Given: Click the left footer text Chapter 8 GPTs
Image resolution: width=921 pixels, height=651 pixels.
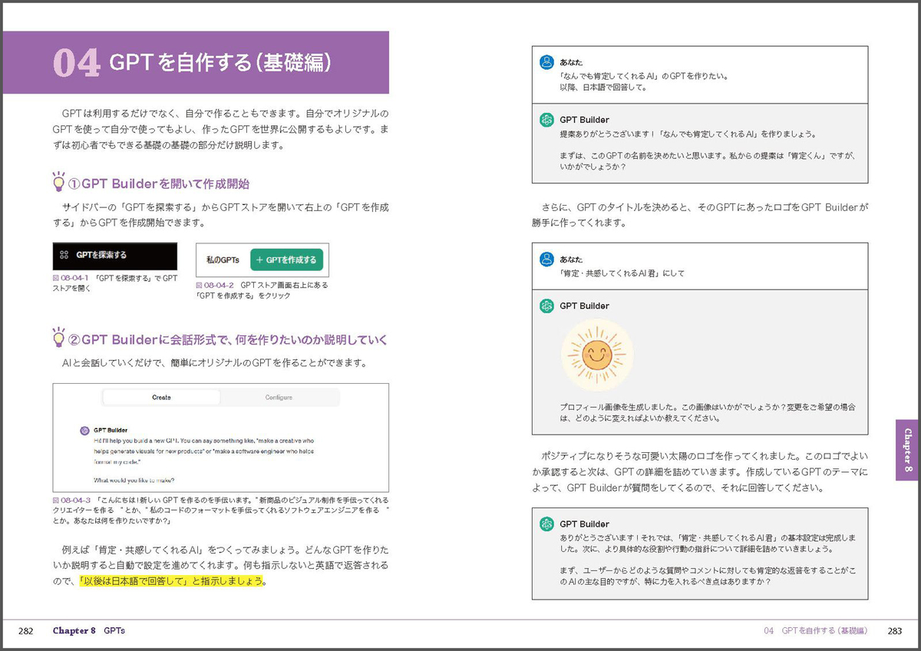Looking at the screenshot, I should coord(88,631).
